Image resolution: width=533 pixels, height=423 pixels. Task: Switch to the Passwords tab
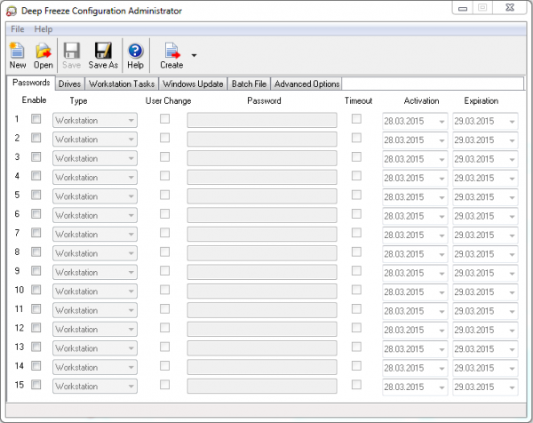click(31, 83)
